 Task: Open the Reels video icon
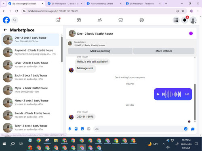click(x=79, y=20)
